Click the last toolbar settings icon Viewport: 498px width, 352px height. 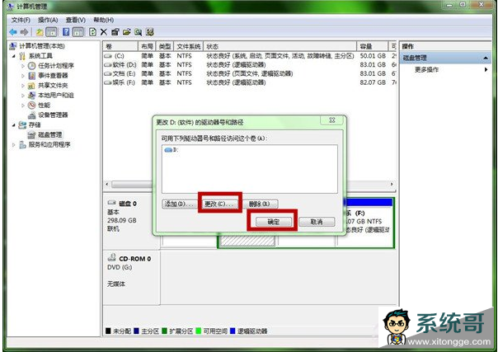[x=149, y=32]
